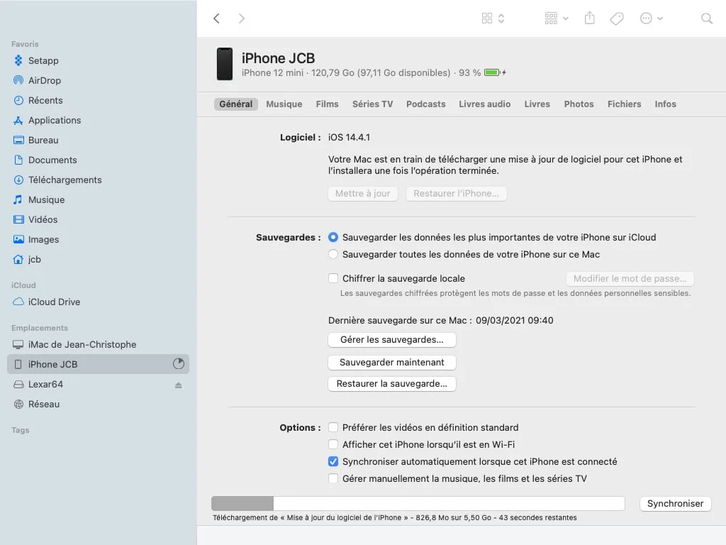
Task: Open the icon view switcher
Action: pyautogui.click(x=493, y=18)
